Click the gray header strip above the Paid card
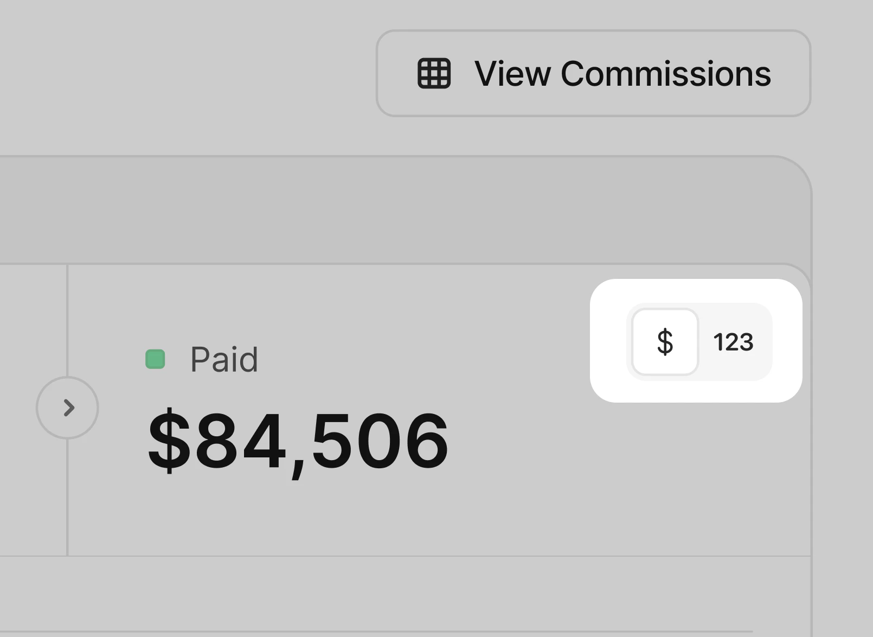 [x=404, y=211]
